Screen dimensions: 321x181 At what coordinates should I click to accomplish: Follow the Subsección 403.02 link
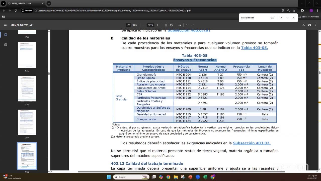(x=252, y=143)
